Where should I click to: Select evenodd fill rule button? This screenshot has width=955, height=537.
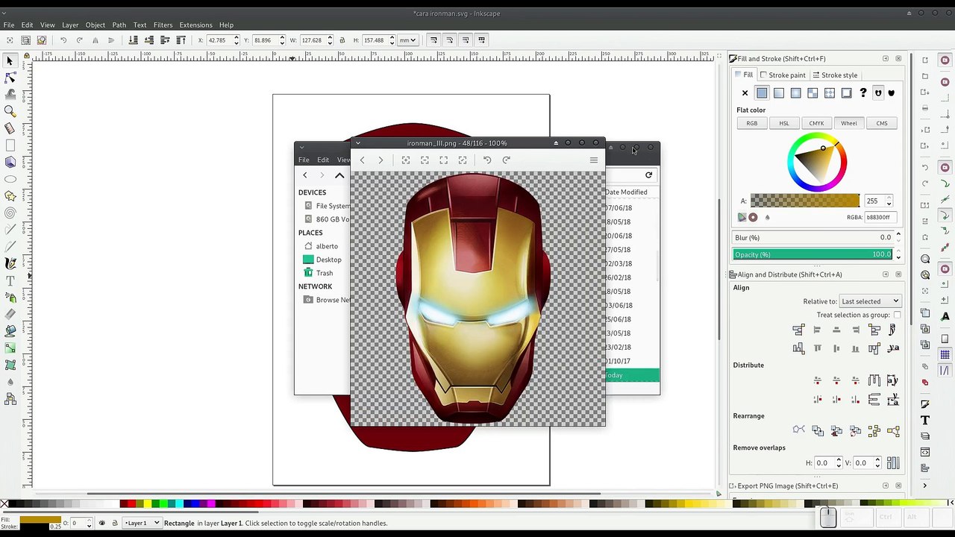point(878,93)
